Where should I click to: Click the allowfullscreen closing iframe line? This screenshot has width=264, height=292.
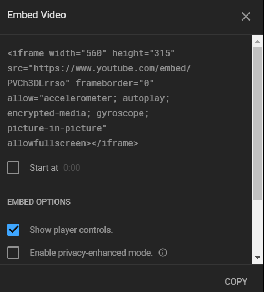pos(73,143)
